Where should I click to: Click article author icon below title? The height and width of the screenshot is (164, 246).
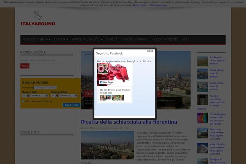pyautogui.click(x=82, y=128)
